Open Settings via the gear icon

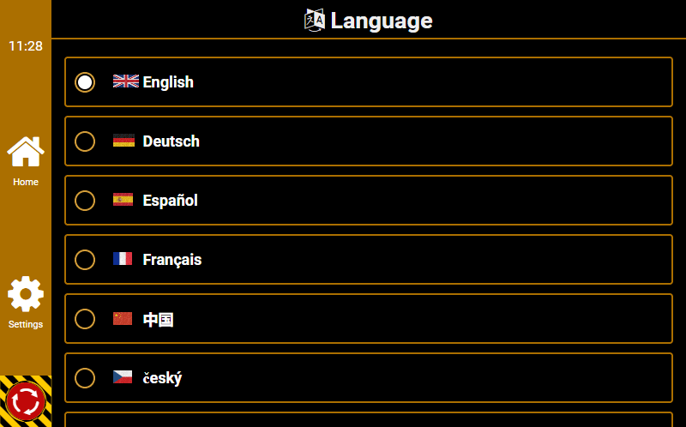tap(26, 294)
